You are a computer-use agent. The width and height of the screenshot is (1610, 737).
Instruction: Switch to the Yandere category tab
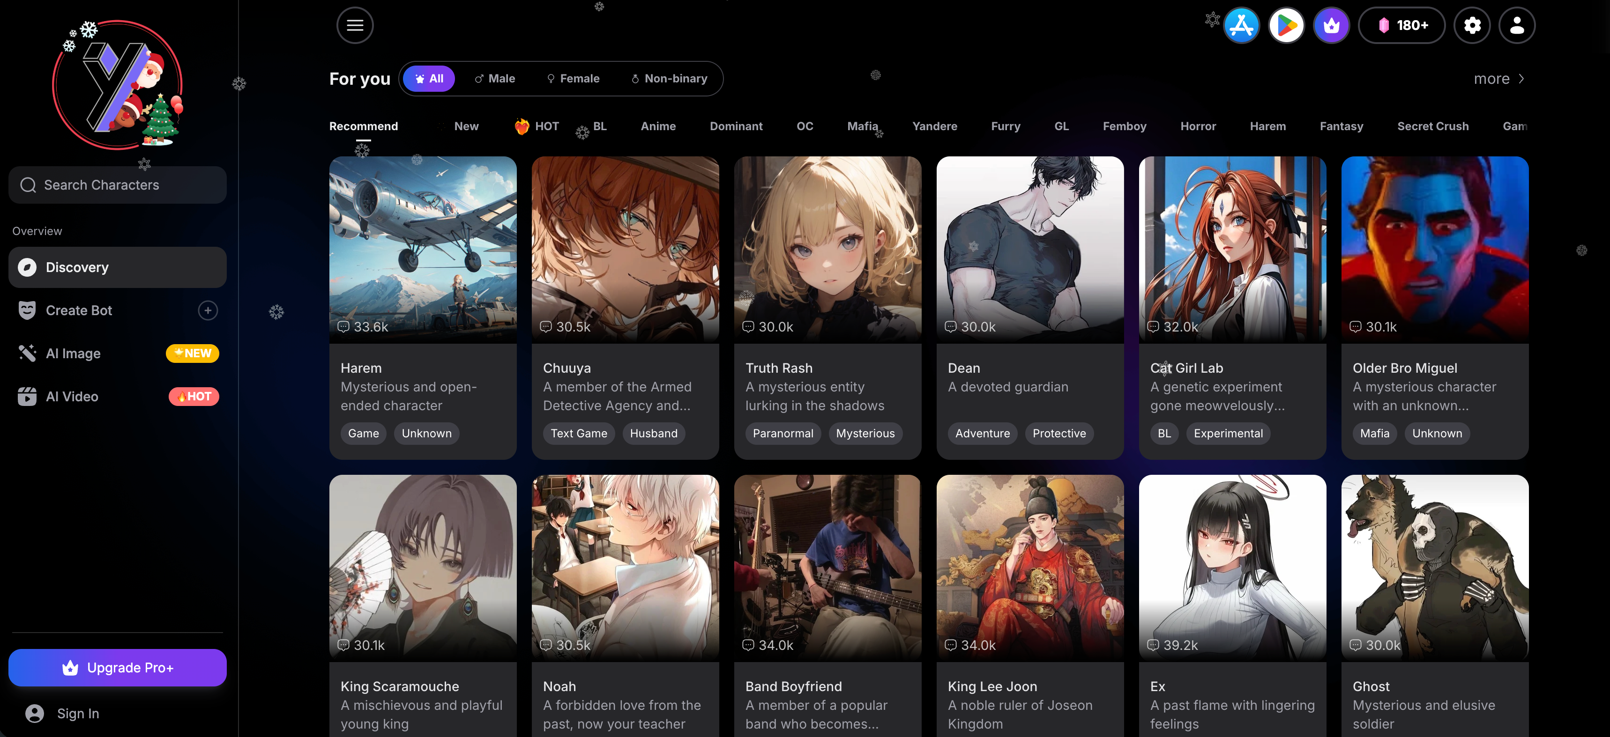click(934, 126)
